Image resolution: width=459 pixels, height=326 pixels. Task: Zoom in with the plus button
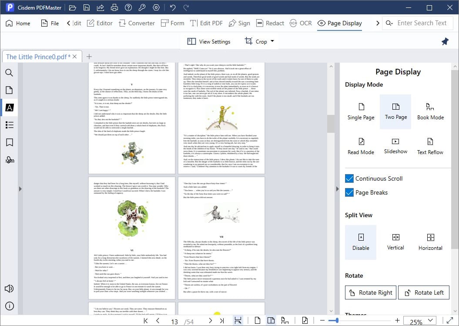point(397,321)
